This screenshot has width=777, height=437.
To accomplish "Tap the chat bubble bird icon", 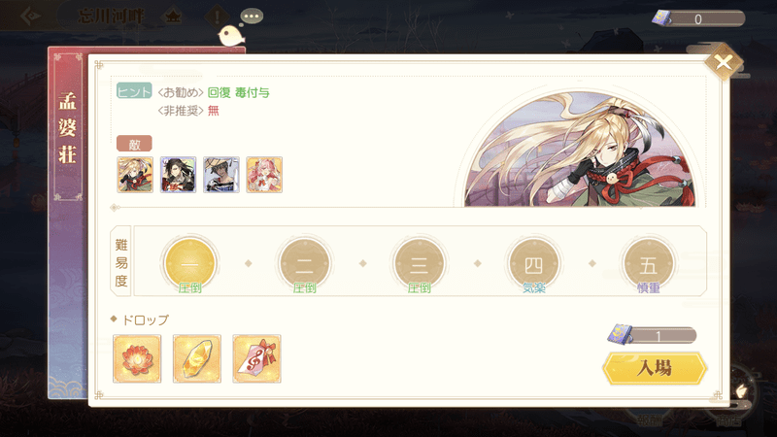I will click(240, 28).
